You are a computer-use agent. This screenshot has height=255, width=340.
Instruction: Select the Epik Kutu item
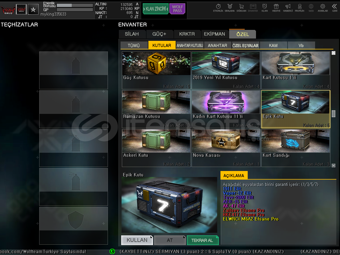296,109
